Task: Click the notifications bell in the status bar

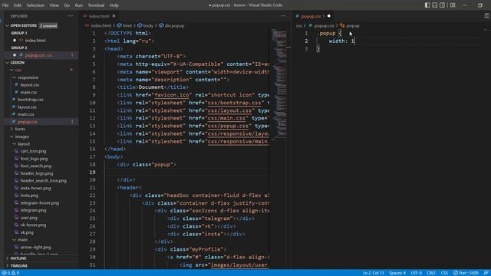Action: pos(486,273)
